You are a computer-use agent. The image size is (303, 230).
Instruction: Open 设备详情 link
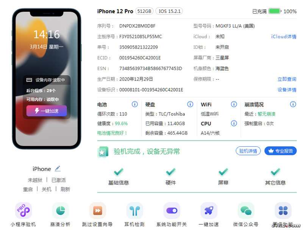point(287,90)
